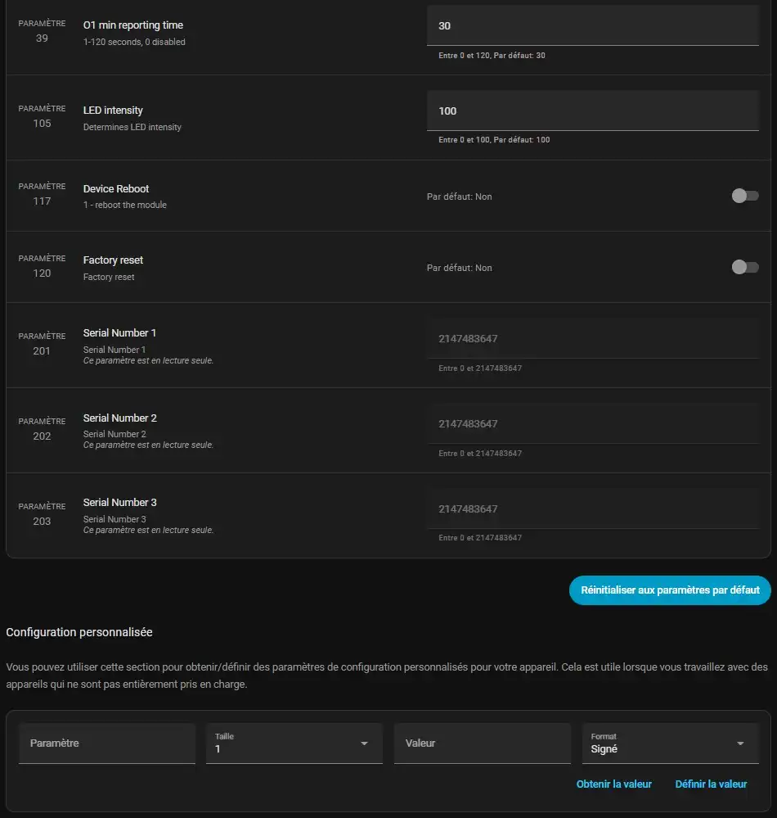Select the Serial Number 1 read-only field
Image resolution: width=777 pixels, height=818 pixels.
click(592, 339)
